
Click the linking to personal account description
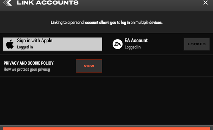pyautogui.click(x=106, y=23)
